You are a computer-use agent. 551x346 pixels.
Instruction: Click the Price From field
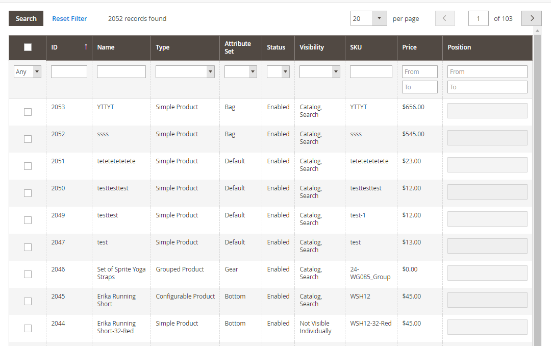coord(419,72)
